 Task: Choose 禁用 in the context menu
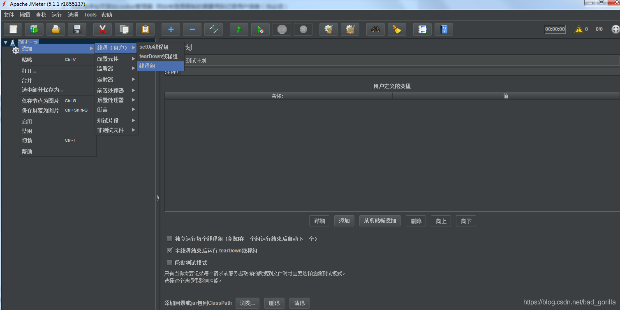57,131
